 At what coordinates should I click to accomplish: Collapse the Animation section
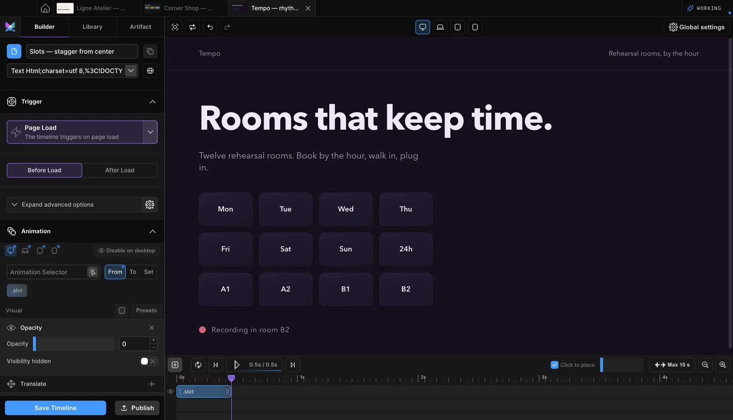coord(152,231)
